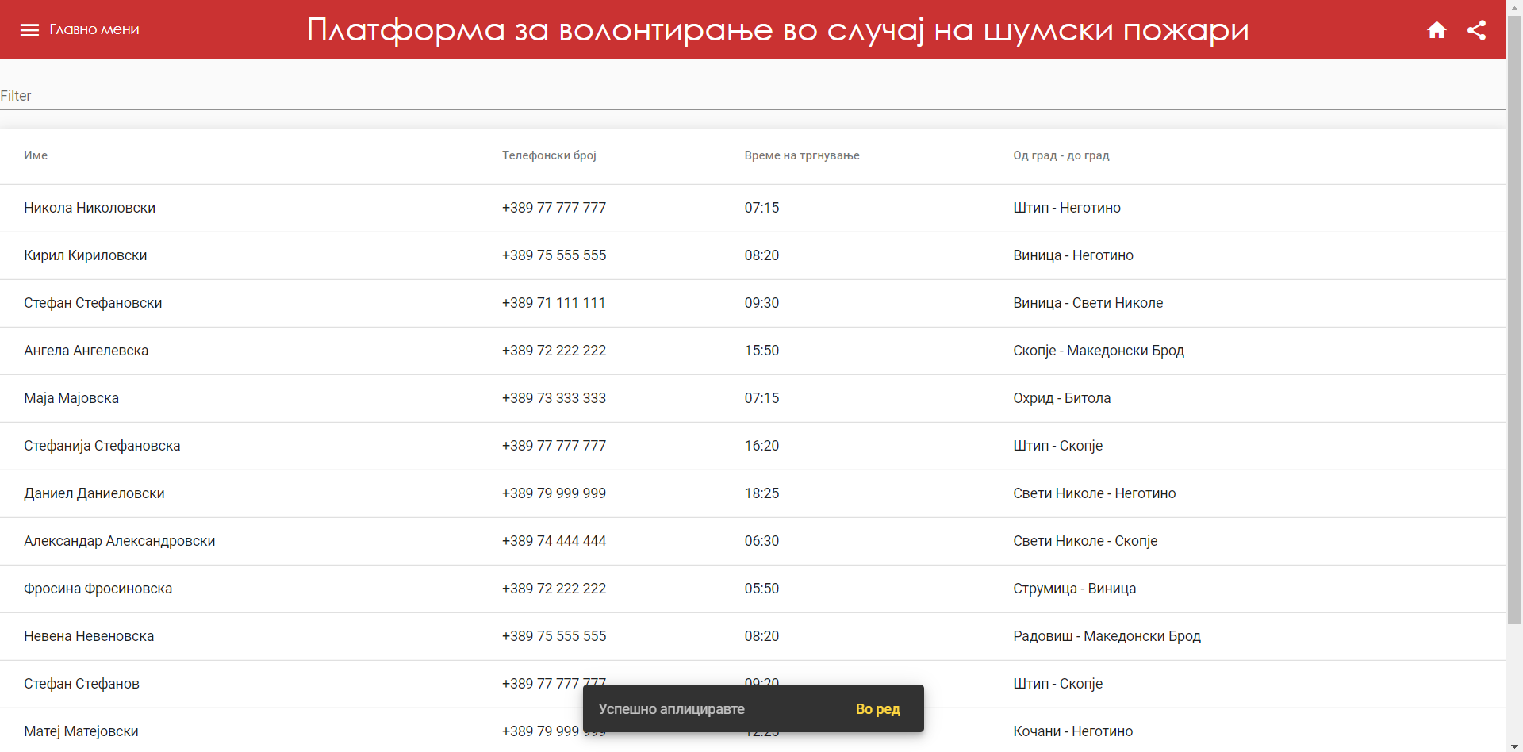Sort the table by 'Име' column

36,155
